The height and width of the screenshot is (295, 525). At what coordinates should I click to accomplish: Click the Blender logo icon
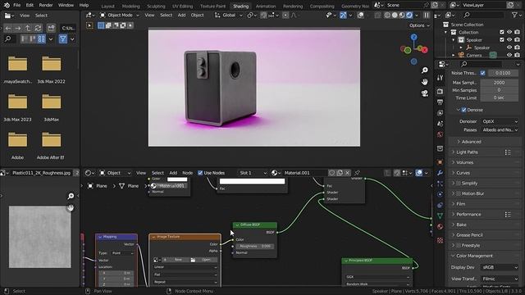pos(7,5)
